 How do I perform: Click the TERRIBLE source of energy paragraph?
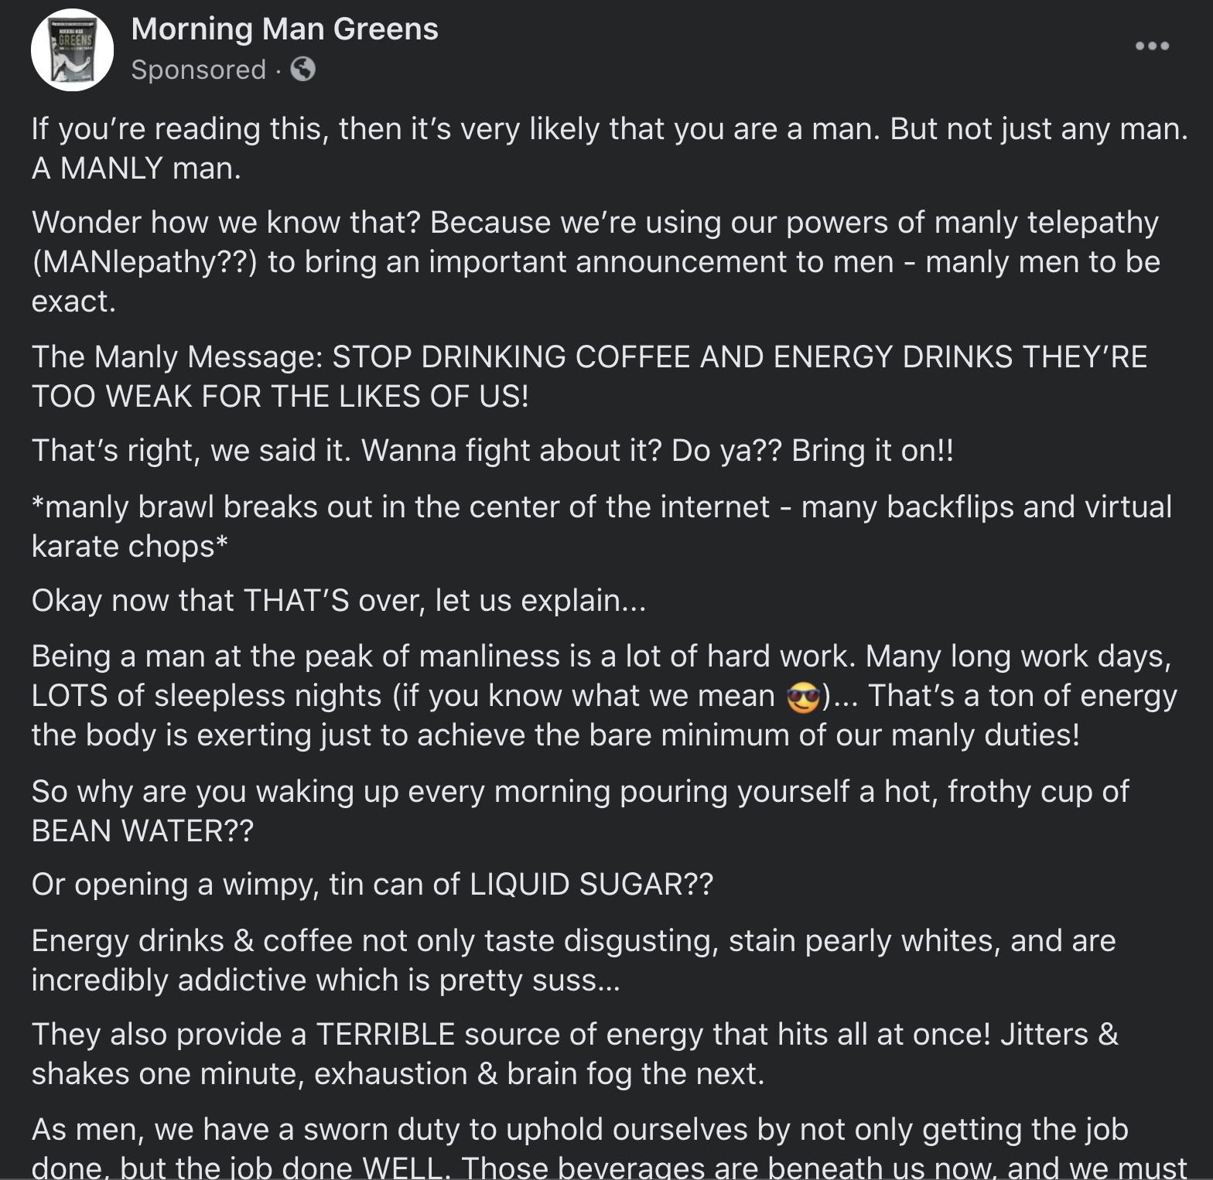pos(574,1054)
